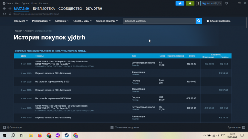Viewport: 248px width, 139px height.
Task: Open conversion row with balance R$ 34,38
Action: [123, 118]
